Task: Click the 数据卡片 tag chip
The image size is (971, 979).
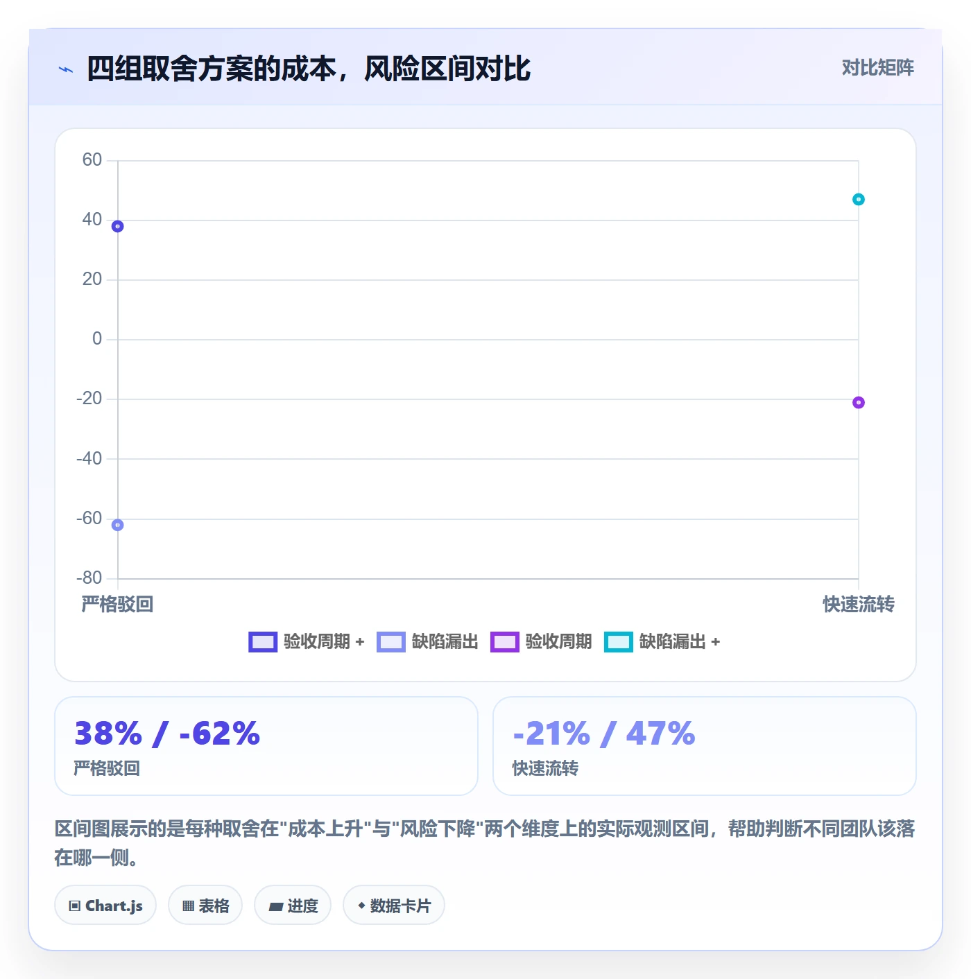Action: [x=394, y=905]
